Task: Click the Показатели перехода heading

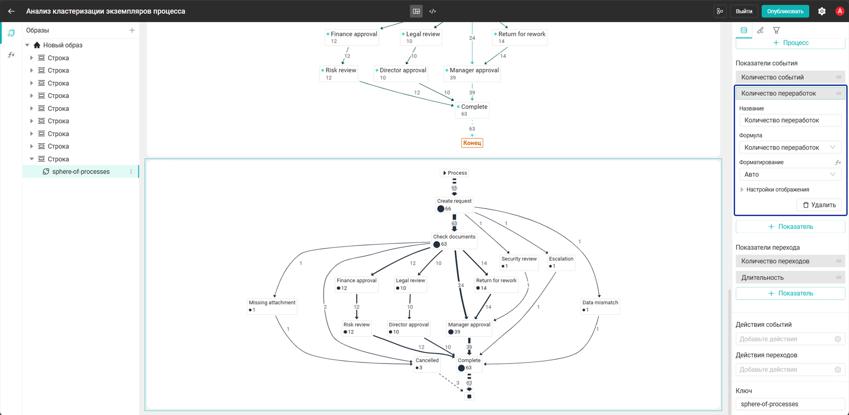Action: tap(768, 247)
